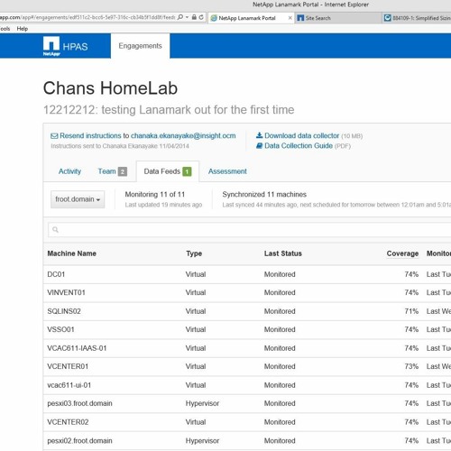Select the VCENTER01 machine name

tap(68, 366)
